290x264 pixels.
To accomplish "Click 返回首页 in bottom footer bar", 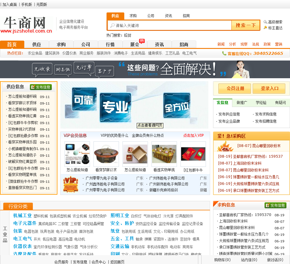I will [x=117, y=262].
